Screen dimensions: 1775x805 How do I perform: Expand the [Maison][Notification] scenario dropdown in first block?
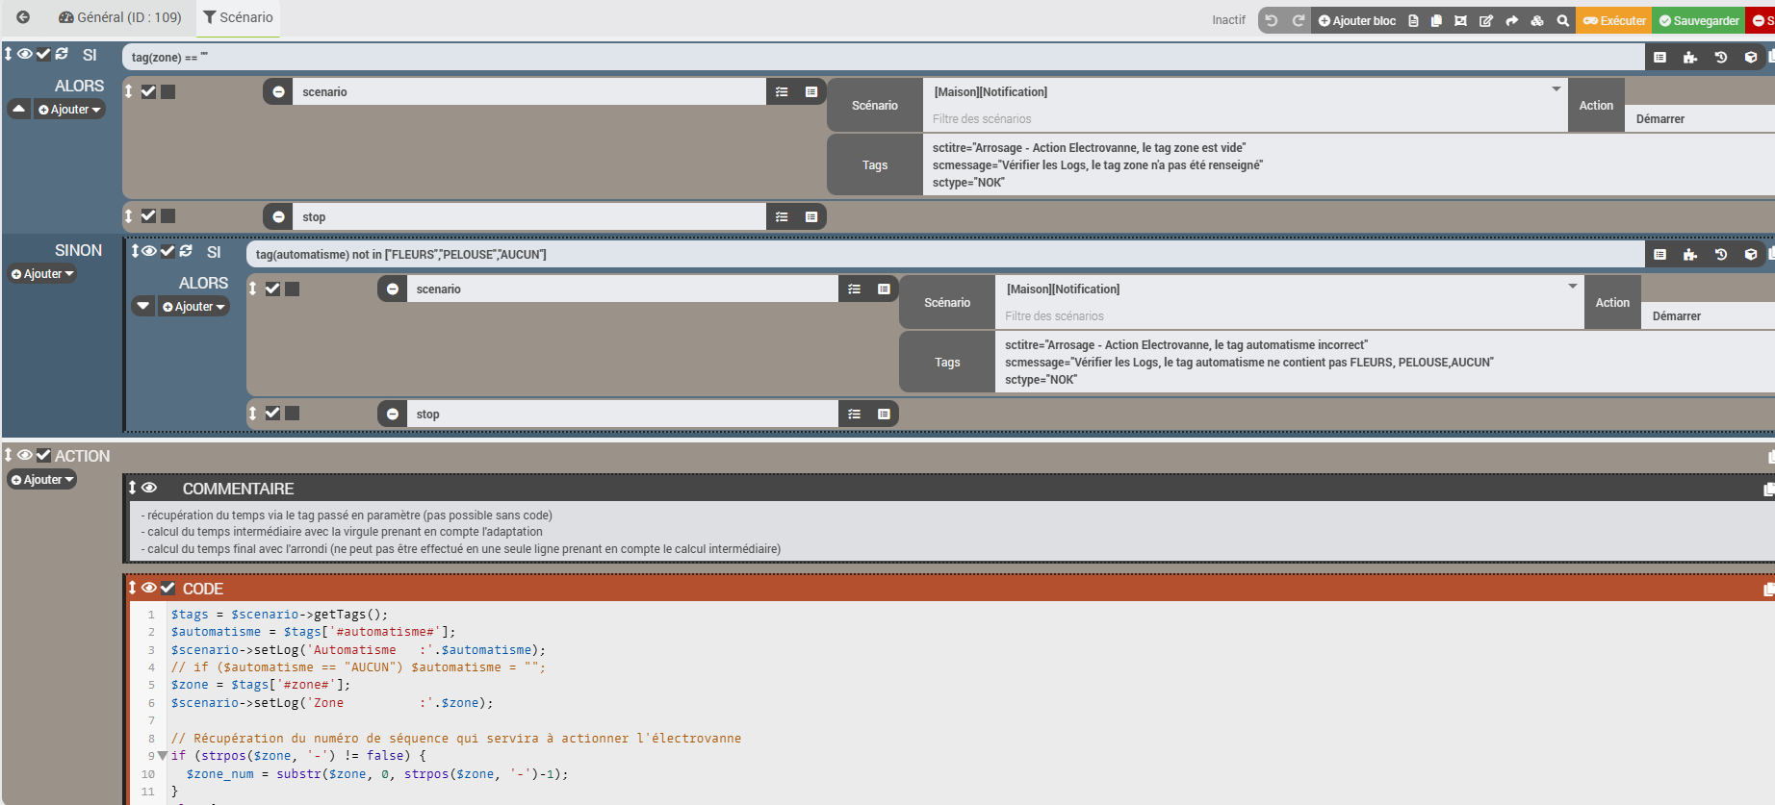coord(1556,90)
